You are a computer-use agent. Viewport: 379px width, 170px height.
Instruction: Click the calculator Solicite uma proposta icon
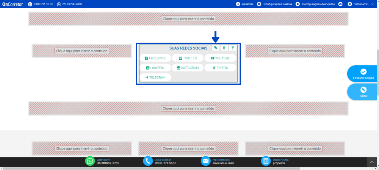click(x=266, y=161)
